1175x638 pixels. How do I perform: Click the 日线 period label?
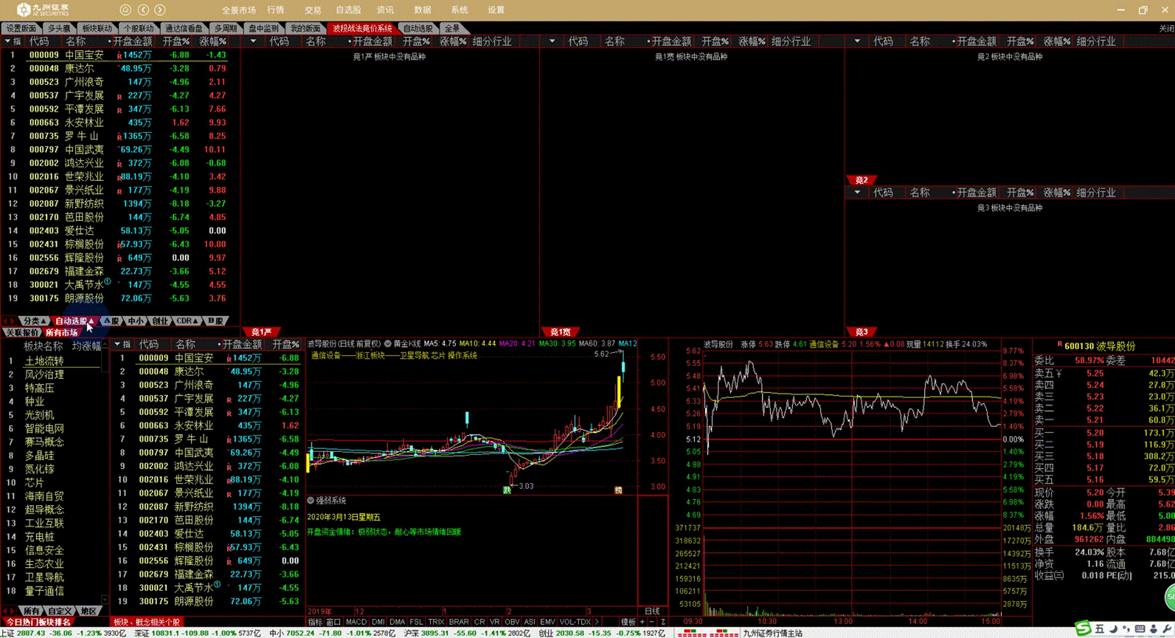coord(652,611)
